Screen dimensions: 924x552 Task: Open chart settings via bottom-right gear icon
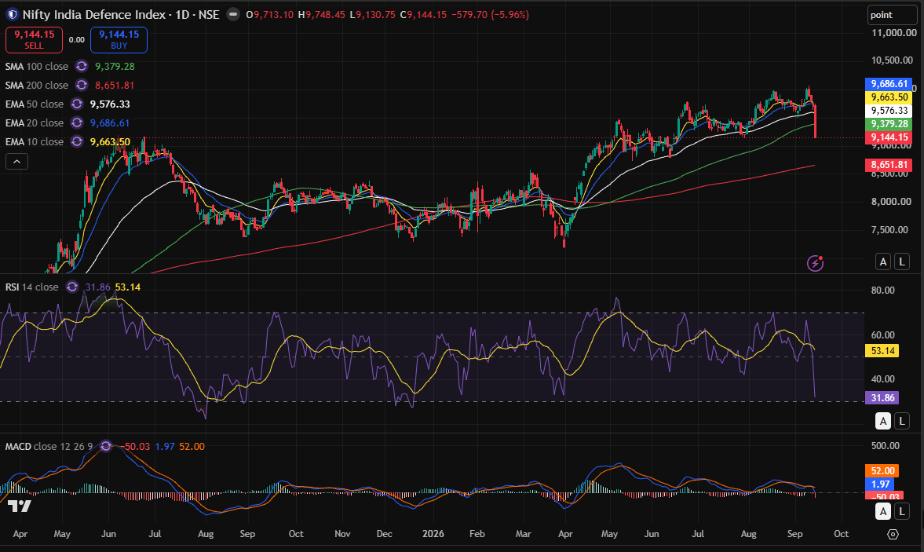pos(893,534)
